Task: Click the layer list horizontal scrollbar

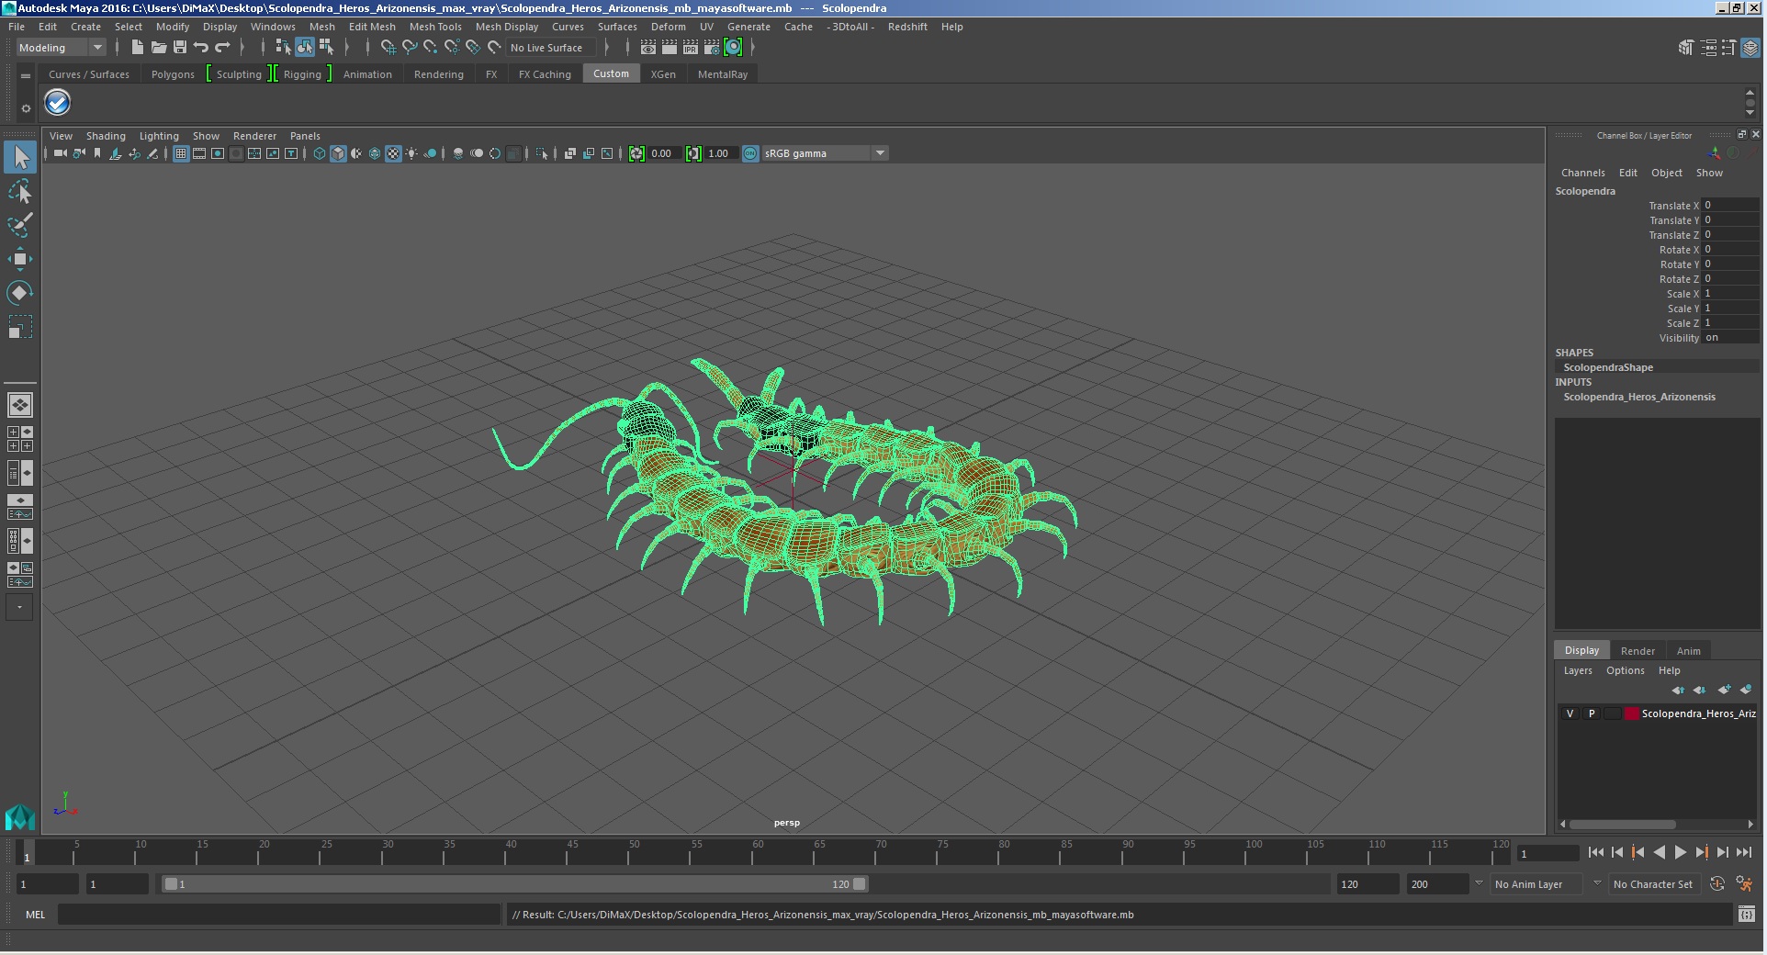Action: tap(1622, 825)
